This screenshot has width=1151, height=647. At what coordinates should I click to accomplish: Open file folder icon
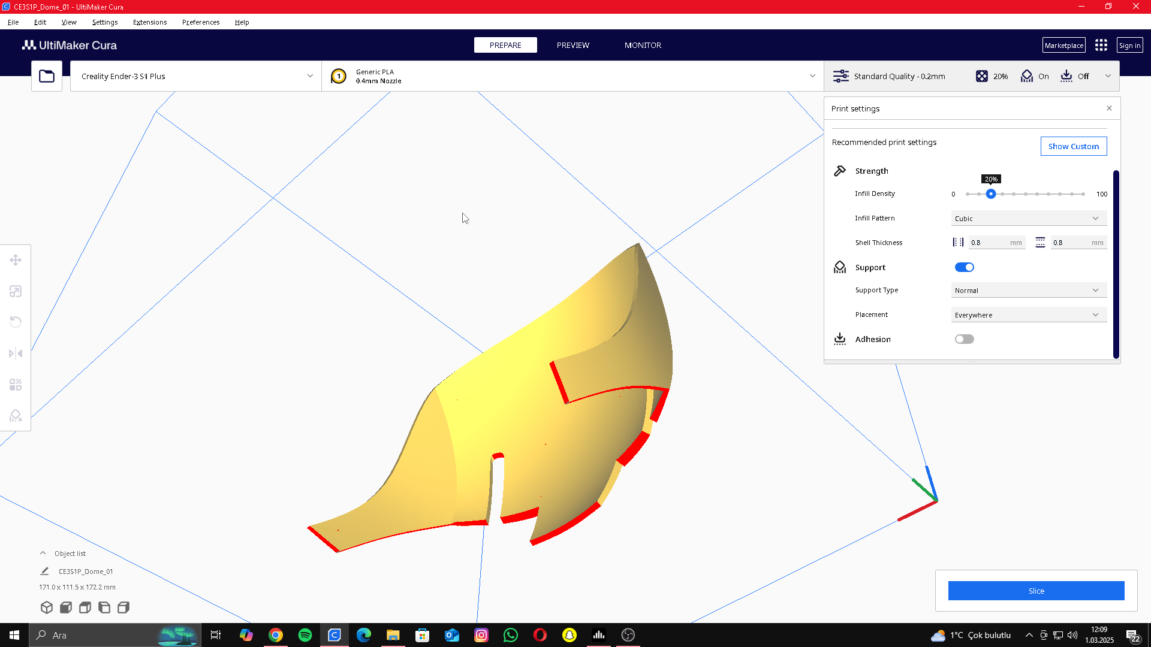(47, 76)
